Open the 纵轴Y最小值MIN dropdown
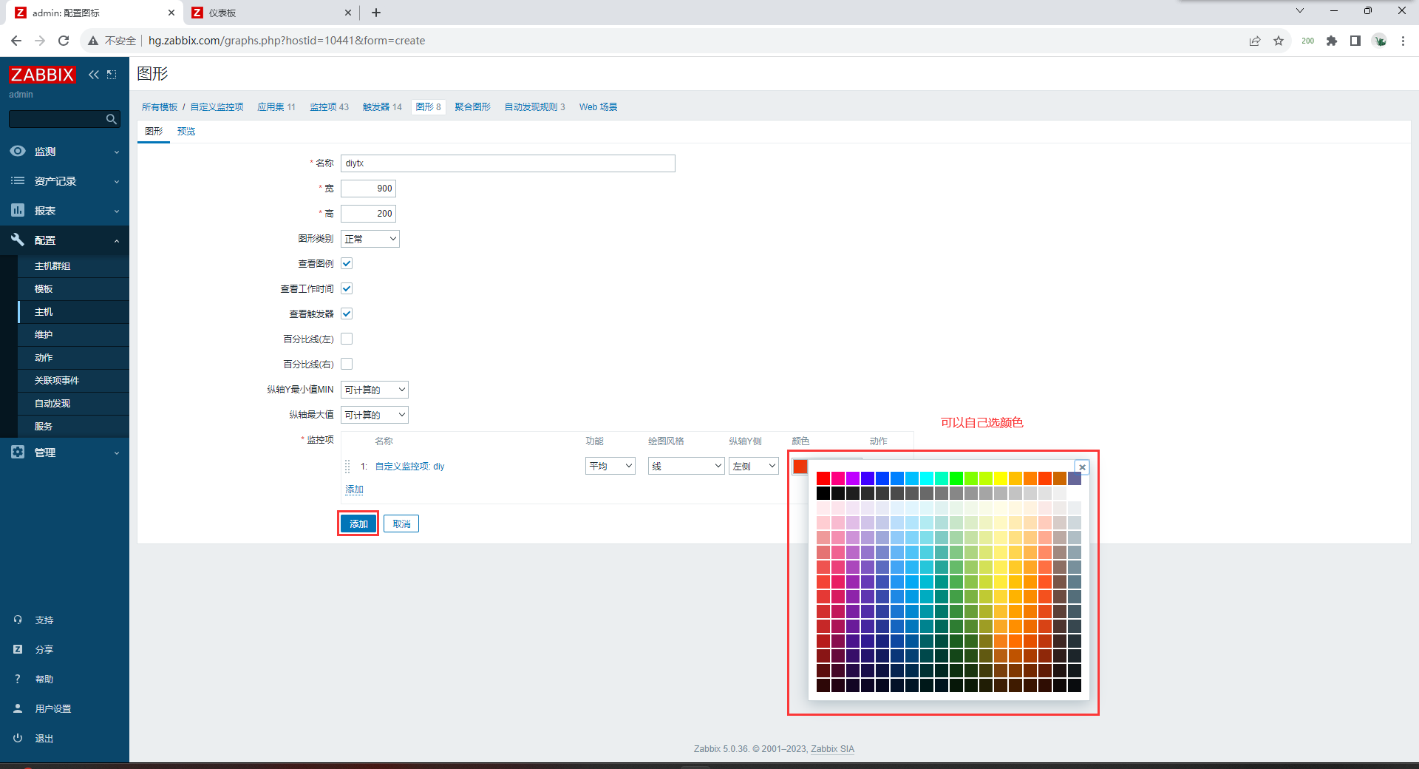Viewport: 1419px width, 769px height. point(375,390)
